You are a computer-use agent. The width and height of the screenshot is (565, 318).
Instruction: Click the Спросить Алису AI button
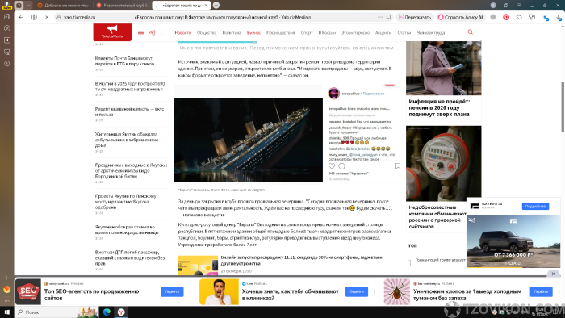(x=460, y=17)
